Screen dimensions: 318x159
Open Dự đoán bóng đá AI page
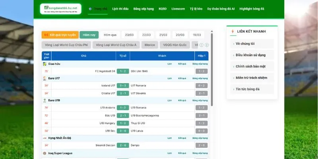[x=221, y=9]
